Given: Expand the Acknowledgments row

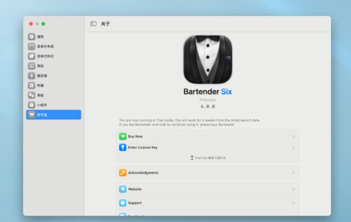Looking at the screenshot, I should (x=208, y=172).
